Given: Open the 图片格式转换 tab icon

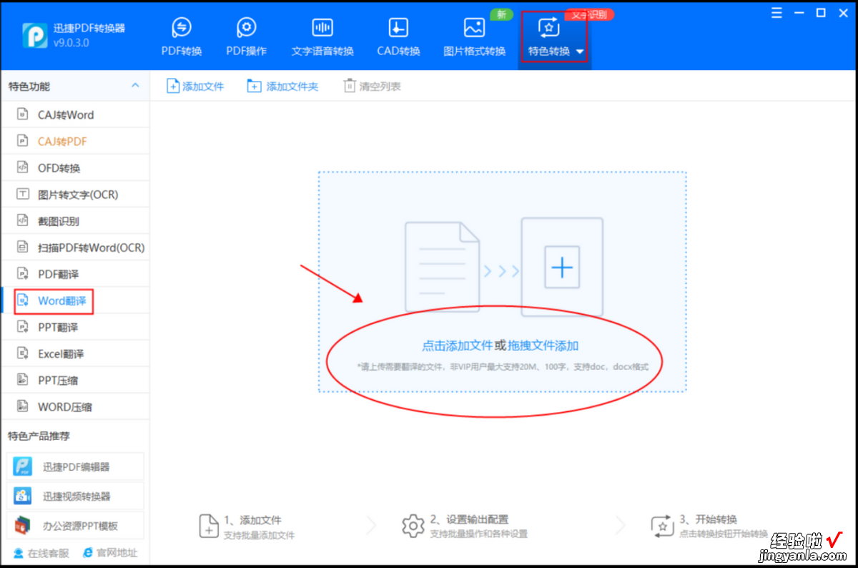Looking at the screenshot, I should [474, 27].
